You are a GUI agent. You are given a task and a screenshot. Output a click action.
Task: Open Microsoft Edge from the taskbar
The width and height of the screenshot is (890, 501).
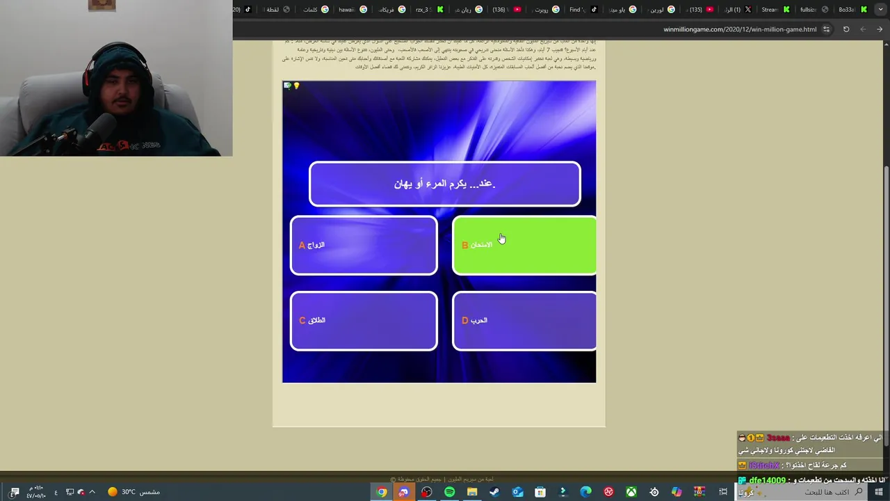(x=585, y=492)
